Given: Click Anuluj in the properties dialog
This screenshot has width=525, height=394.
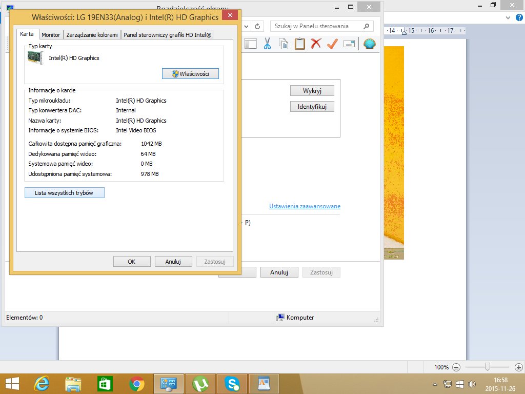Looking at the screenshot, I should tap(173, 262).
